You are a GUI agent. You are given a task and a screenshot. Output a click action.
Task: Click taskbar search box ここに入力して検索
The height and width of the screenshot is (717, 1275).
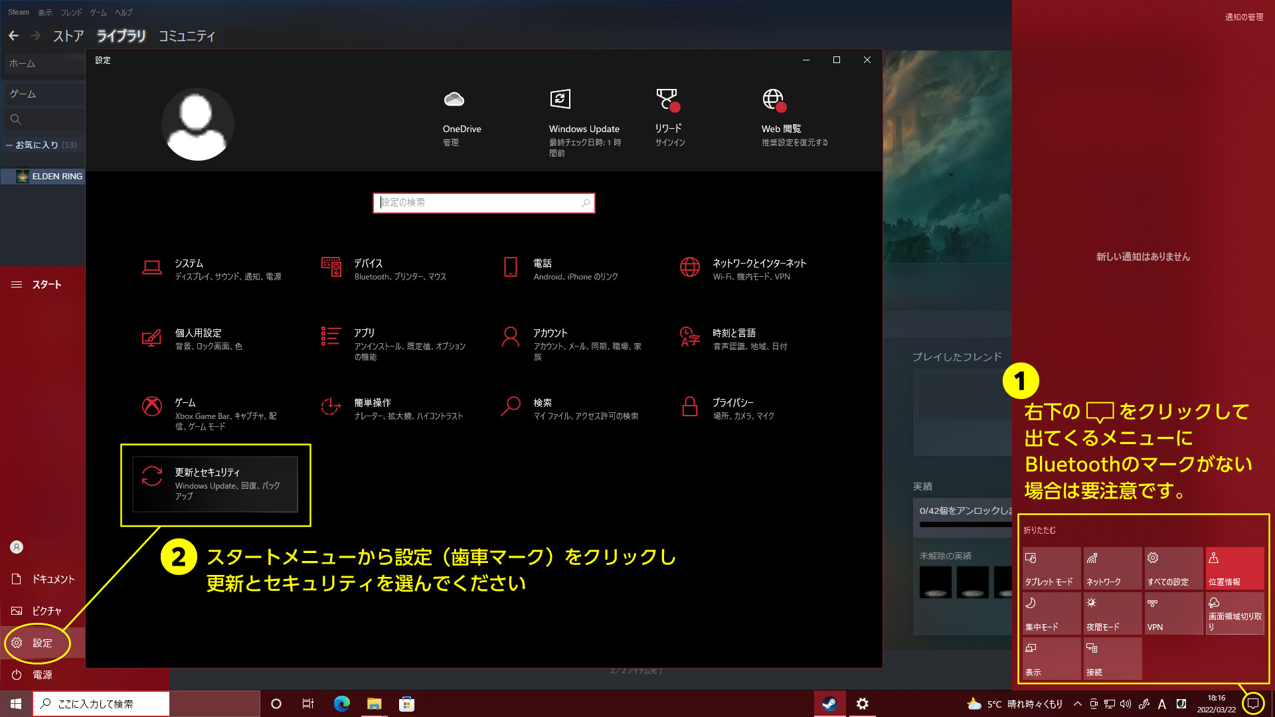point(101,704)
